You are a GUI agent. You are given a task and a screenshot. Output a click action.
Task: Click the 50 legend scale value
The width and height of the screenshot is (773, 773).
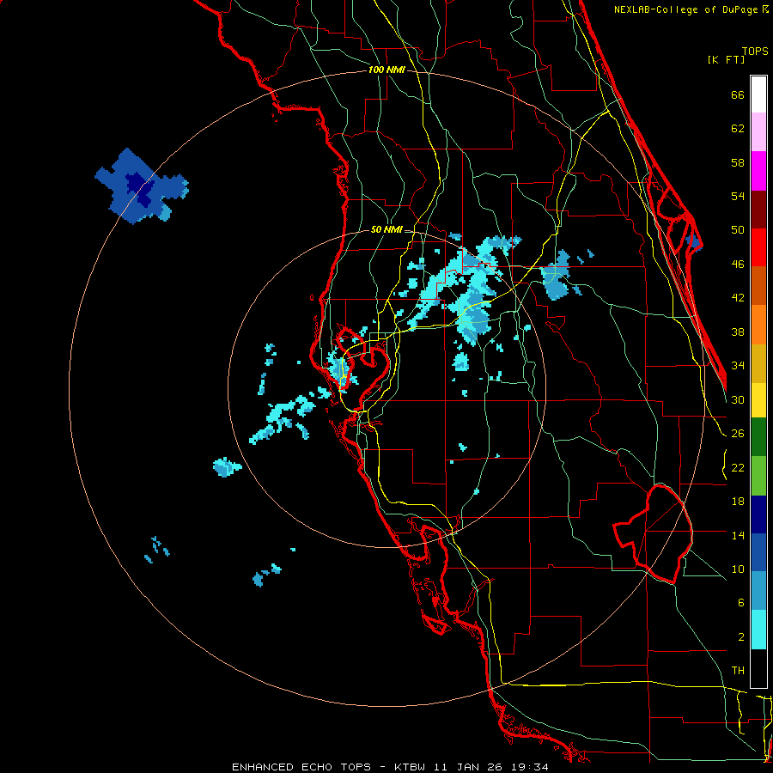click(x=738, y=230)
